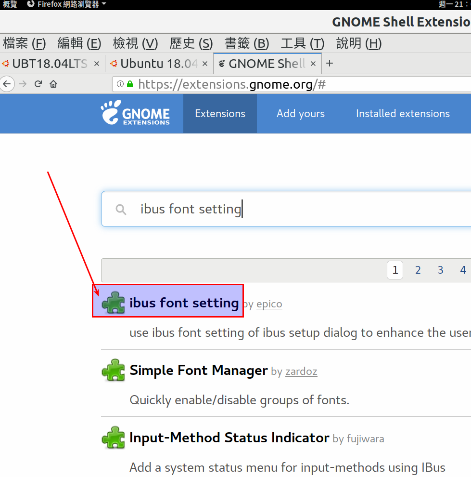Open the 檔案 (F) menu

point(24,43)
